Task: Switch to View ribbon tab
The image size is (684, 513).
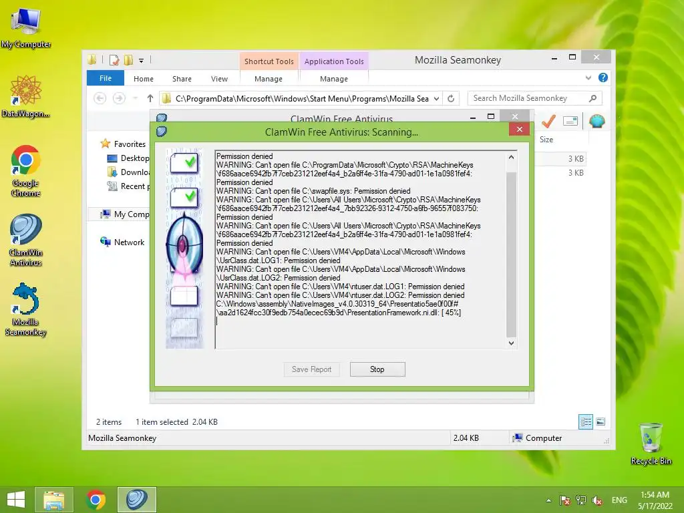Action: (x=219, y=79)
